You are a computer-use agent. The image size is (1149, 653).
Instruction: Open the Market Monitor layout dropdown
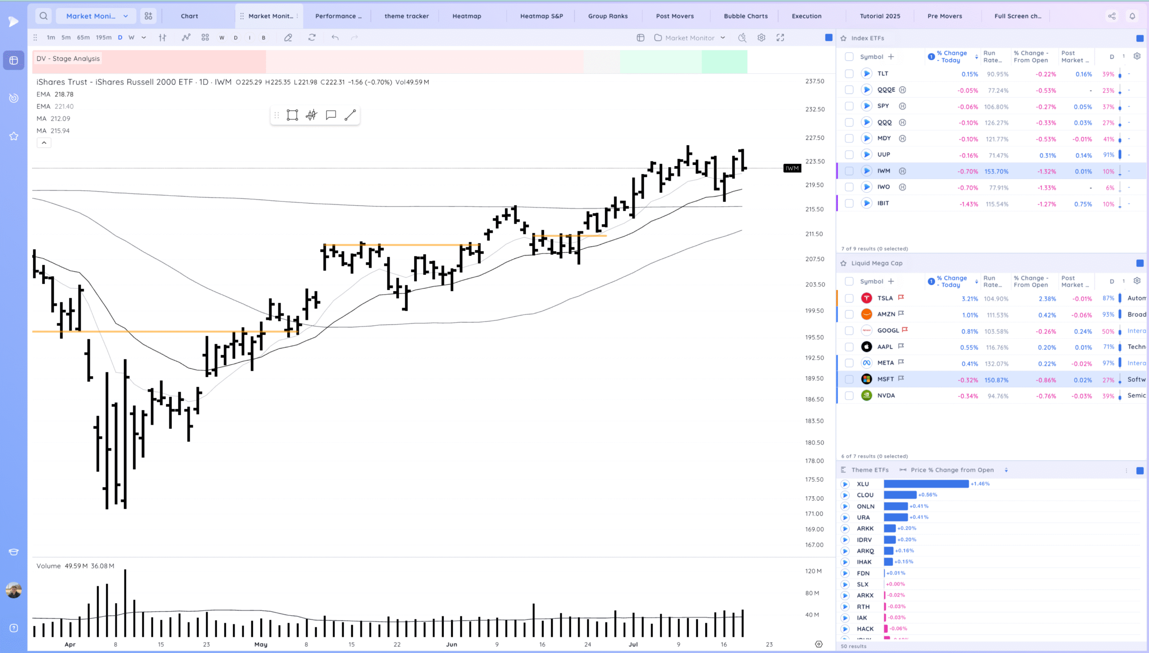click(x=689, y=38)
